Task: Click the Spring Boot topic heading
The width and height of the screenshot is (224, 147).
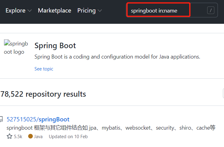Action: (x=55, y=46)
